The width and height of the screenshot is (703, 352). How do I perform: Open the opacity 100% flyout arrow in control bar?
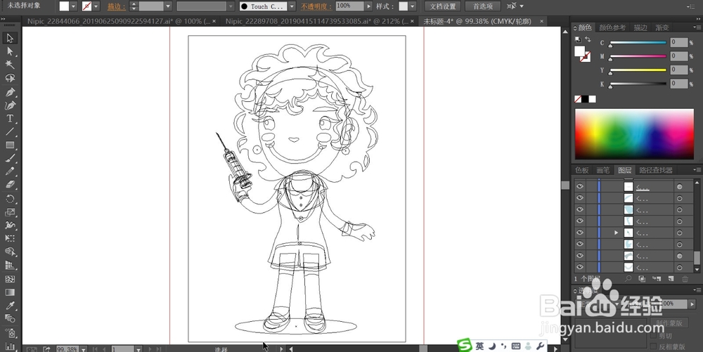pos(369,6)
